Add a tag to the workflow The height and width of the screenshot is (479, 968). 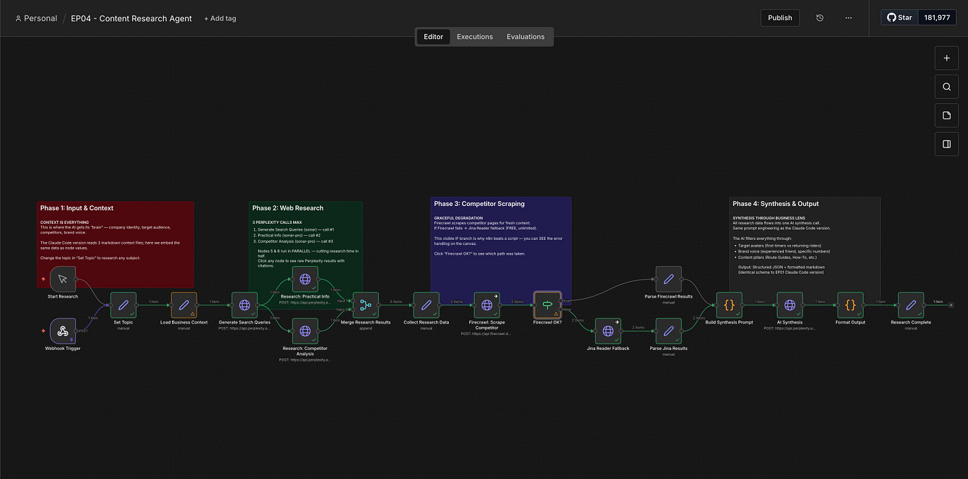[x=219, y=18]
